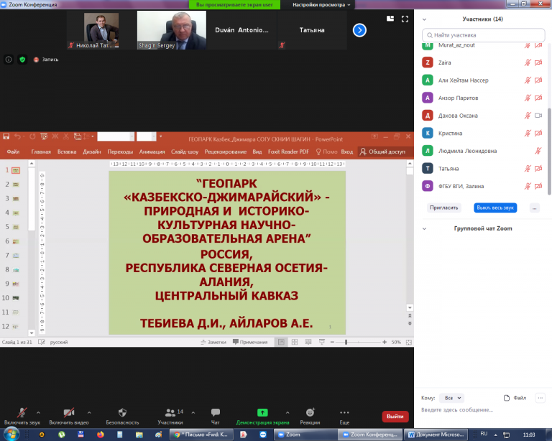The width and height of the screenshot is (552, 441).
Task: Click the green Share Screen icon
Action: 262,412
